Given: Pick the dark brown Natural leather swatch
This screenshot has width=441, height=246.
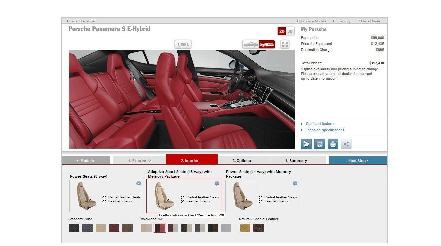Looking at the screenshot, I should pos(258,228).
